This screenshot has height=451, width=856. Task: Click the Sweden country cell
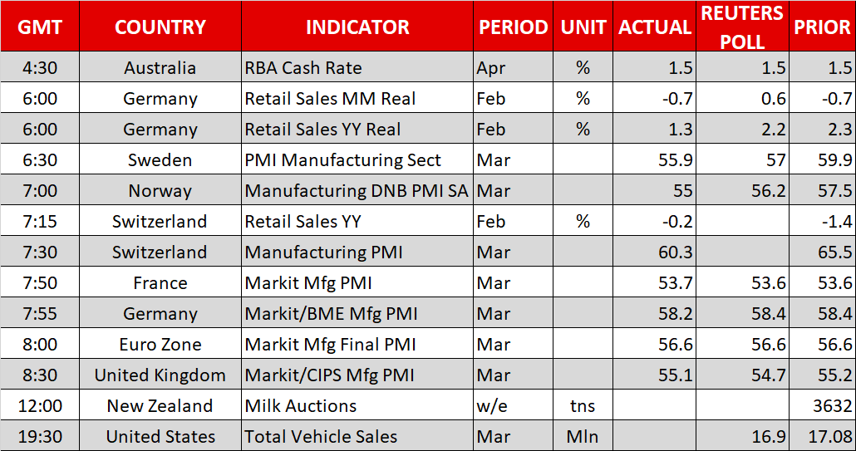pyautogui.click(x=160, y=160)
